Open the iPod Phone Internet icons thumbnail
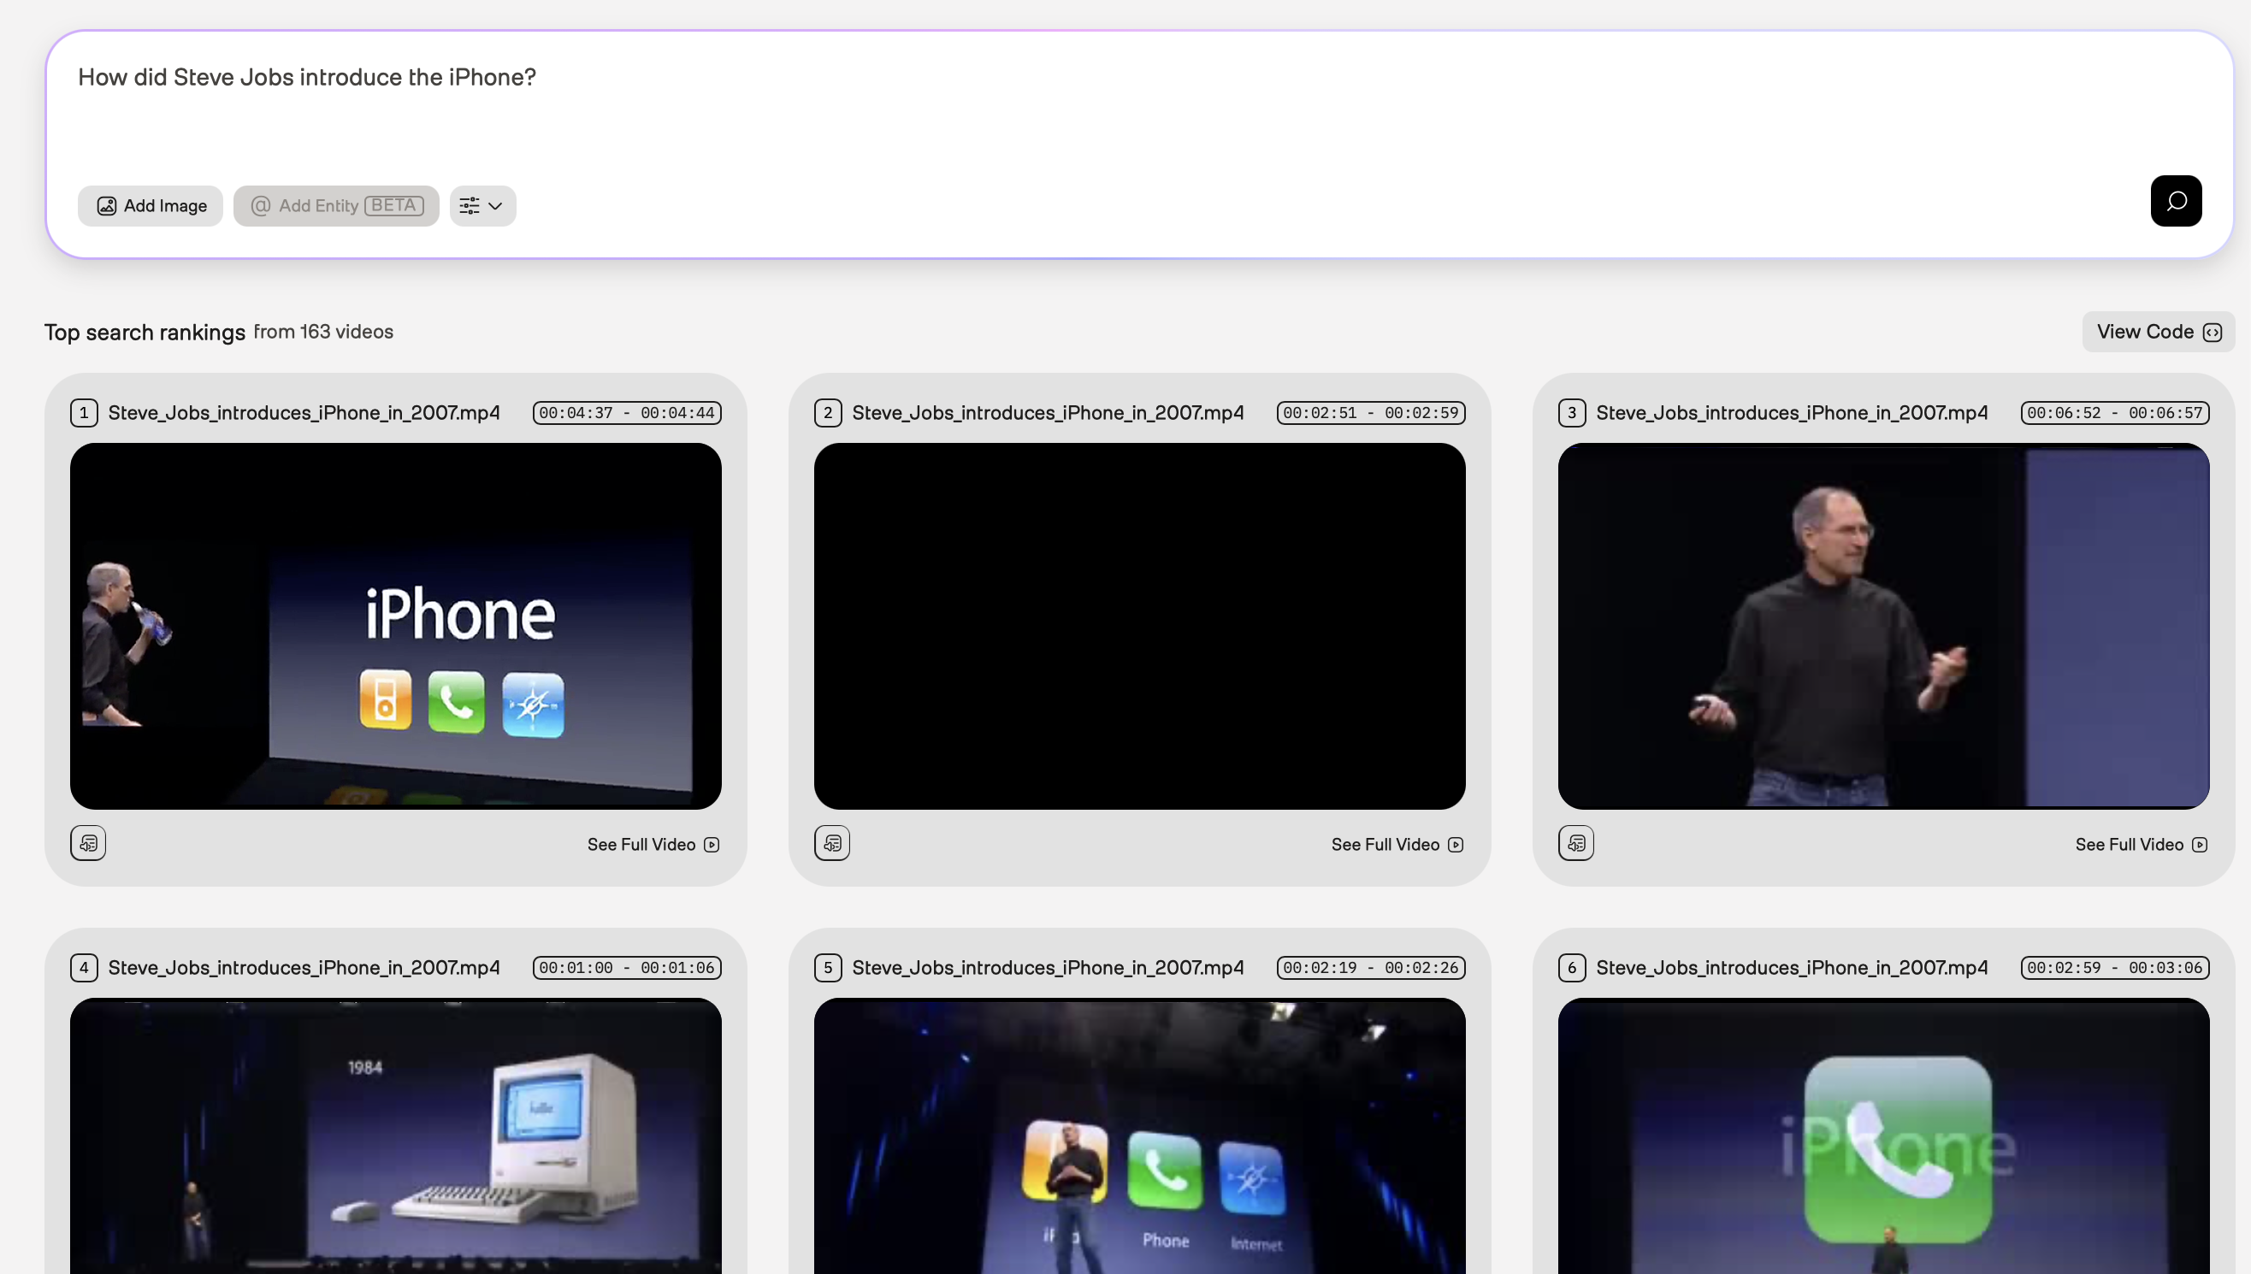The height and width of the screenshot is (1274, 2251). [x=1138, y=1137]
